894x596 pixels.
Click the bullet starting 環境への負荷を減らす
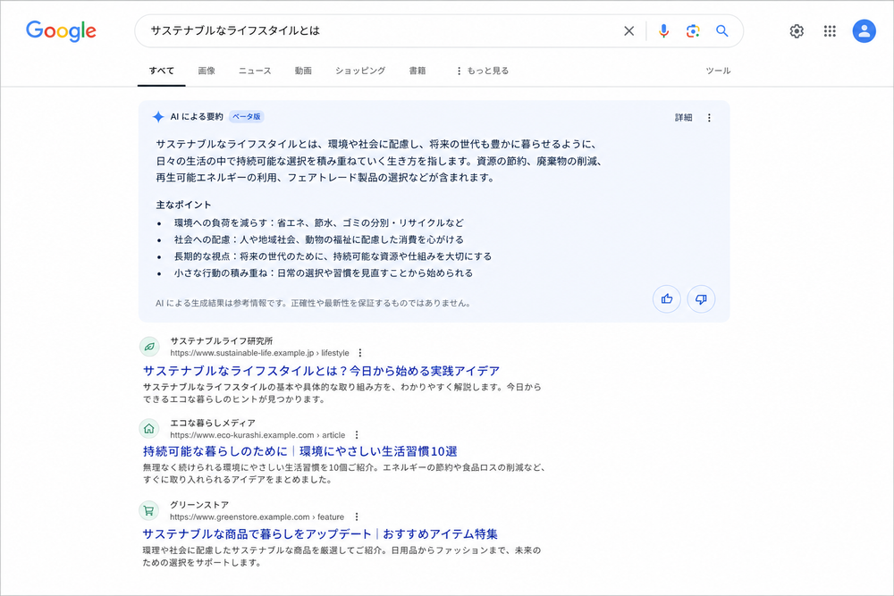click(x=319, y=222)
